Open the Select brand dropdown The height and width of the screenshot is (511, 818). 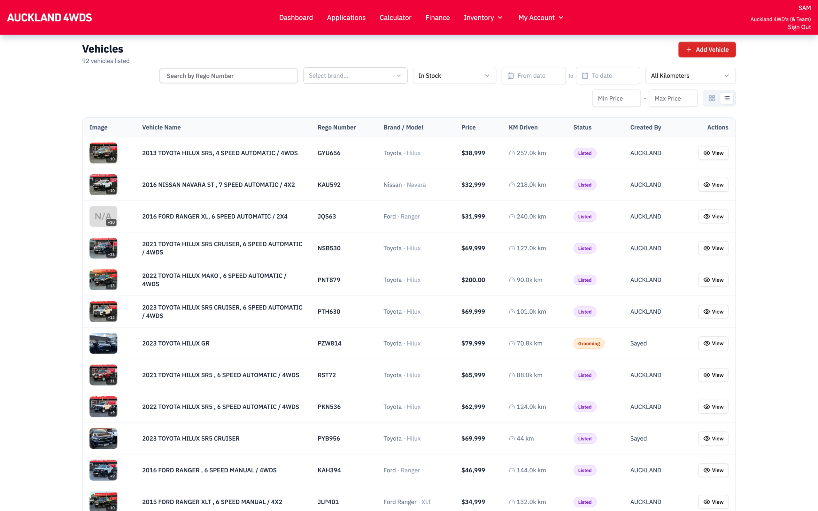pyautogui.click(x=355, y=76)
